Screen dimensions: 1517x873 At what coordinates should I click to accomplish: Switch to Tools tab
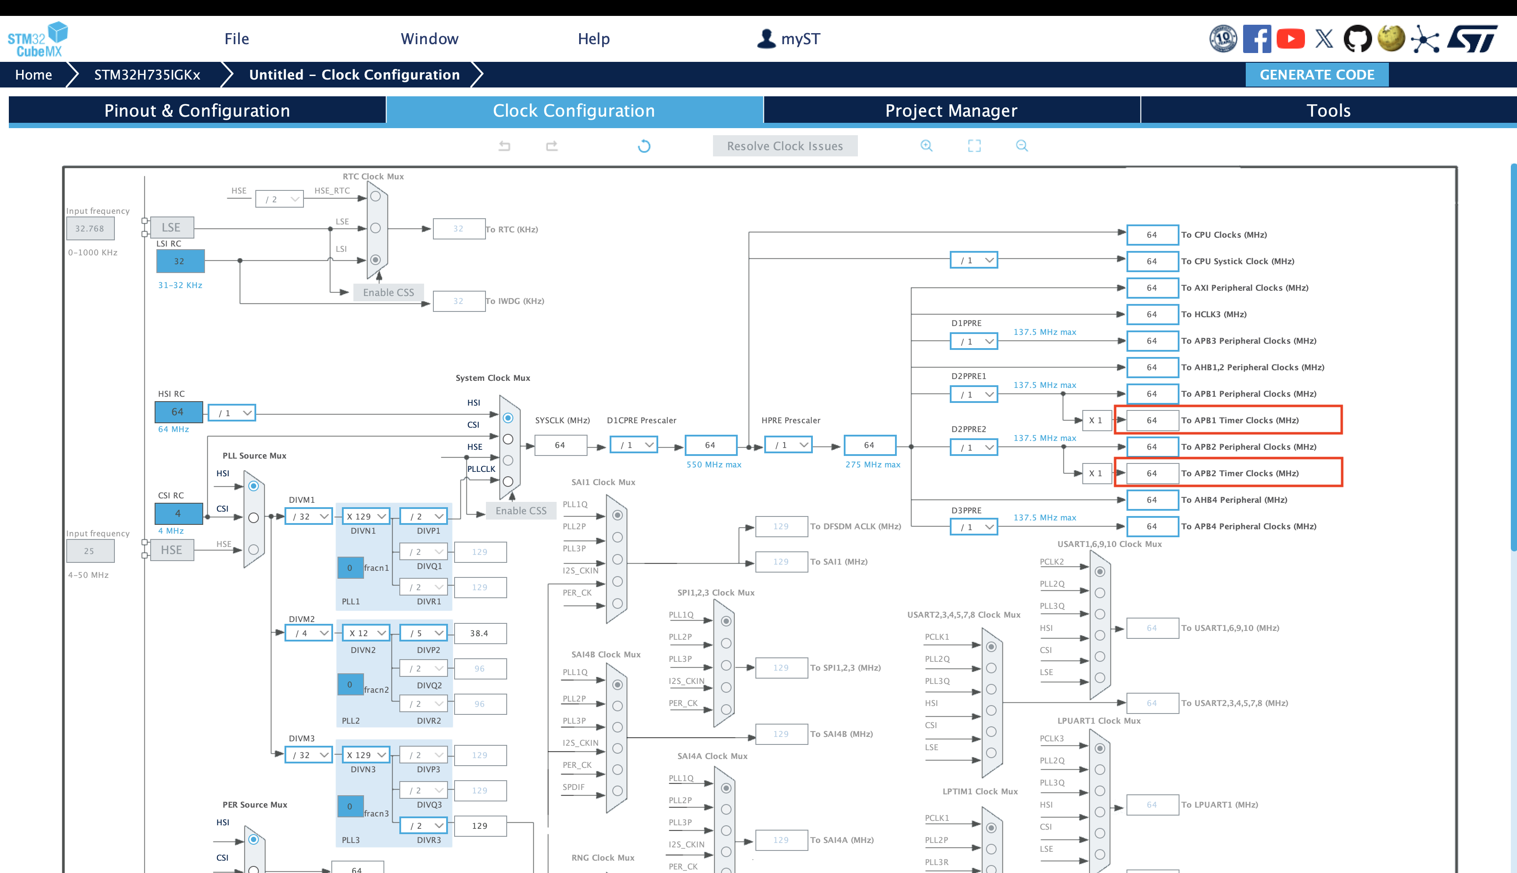pyautogui.click(x=1328, y=110)
